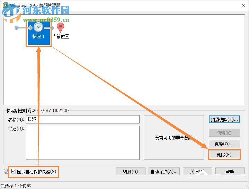The width and height of the screenshot is (249, 189).
Task: Click the 没有可用的屏幕截图 preview pane
Action: [174, 137]
